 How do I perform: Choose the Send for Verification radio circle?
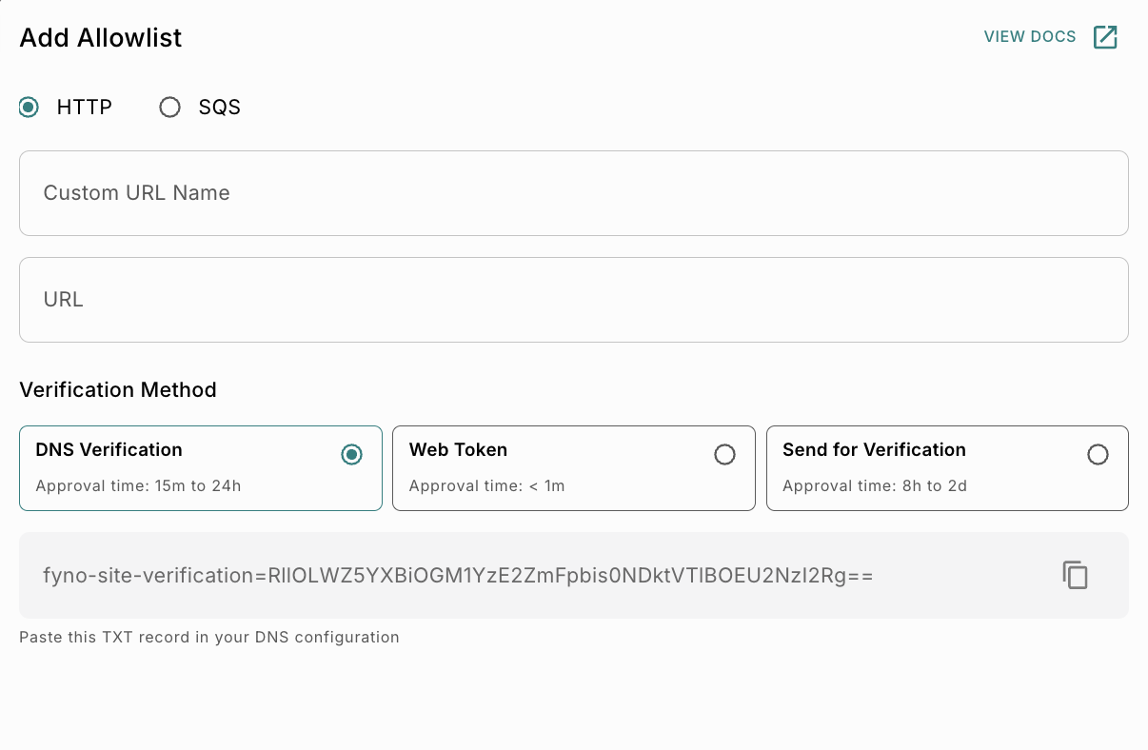tap(1098, 455)
